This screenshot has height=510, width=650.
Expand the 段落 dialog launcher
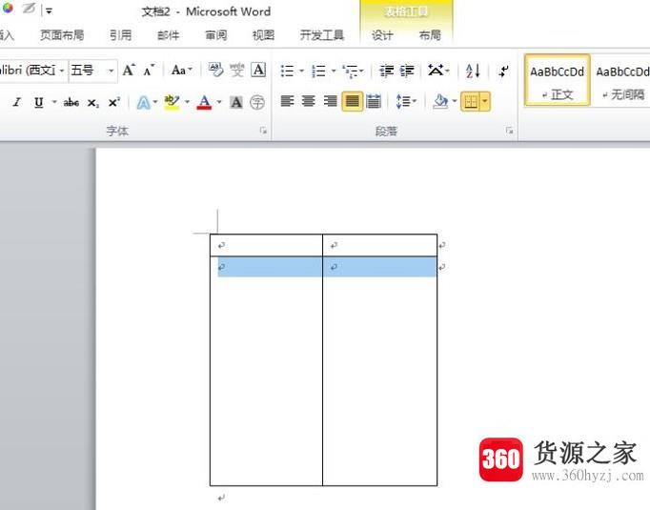pyautogui.click(x=510, y=131)
